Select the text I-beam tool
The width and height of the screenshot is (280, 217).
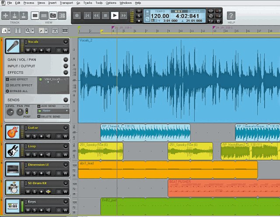18,31
